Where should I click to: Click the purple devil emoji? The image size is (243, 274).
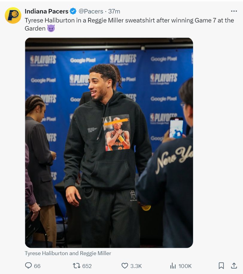click(x=51, y=28)
